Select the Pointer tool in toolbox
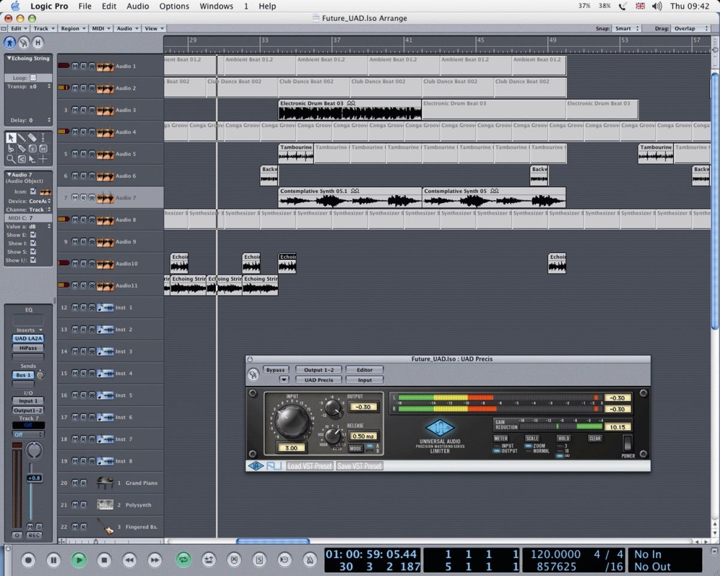Viewport: 720px width, 576px height. (x=11, y=137)
